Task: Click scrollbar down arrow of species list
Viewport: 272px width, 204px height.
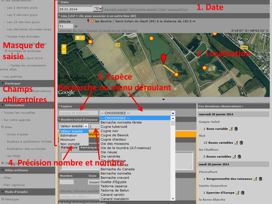Action: point(173,198)
